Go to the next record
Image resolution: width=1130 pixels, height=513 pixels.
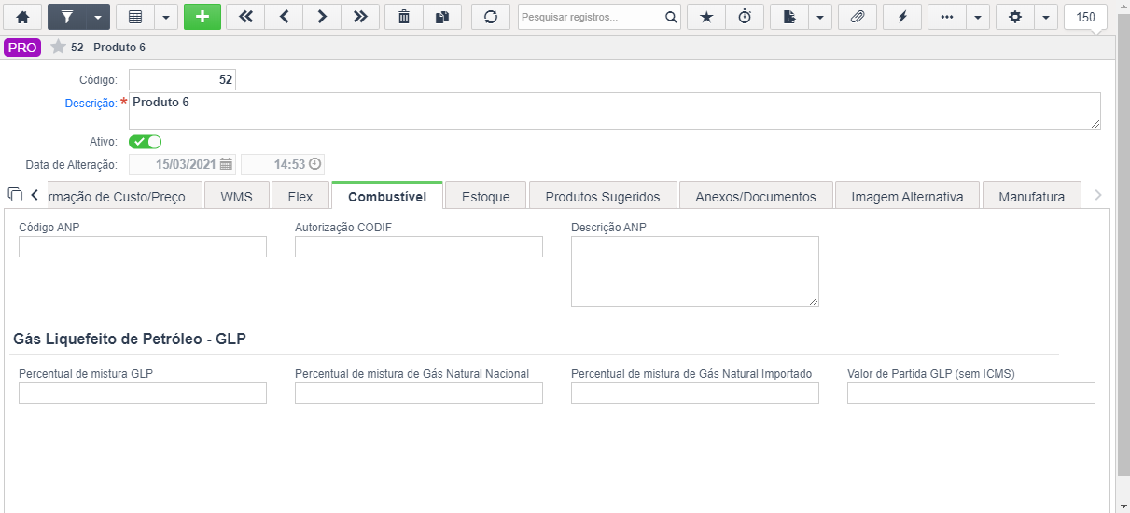[x=322, y=17]
